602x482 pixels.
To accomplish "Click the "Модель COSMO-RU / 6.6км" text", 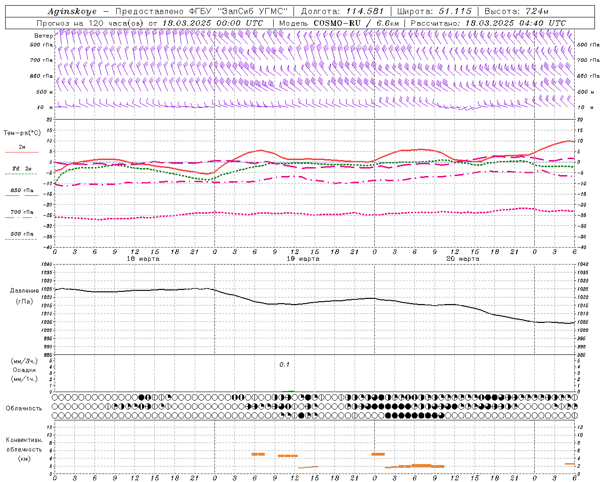I will point(339,23).
